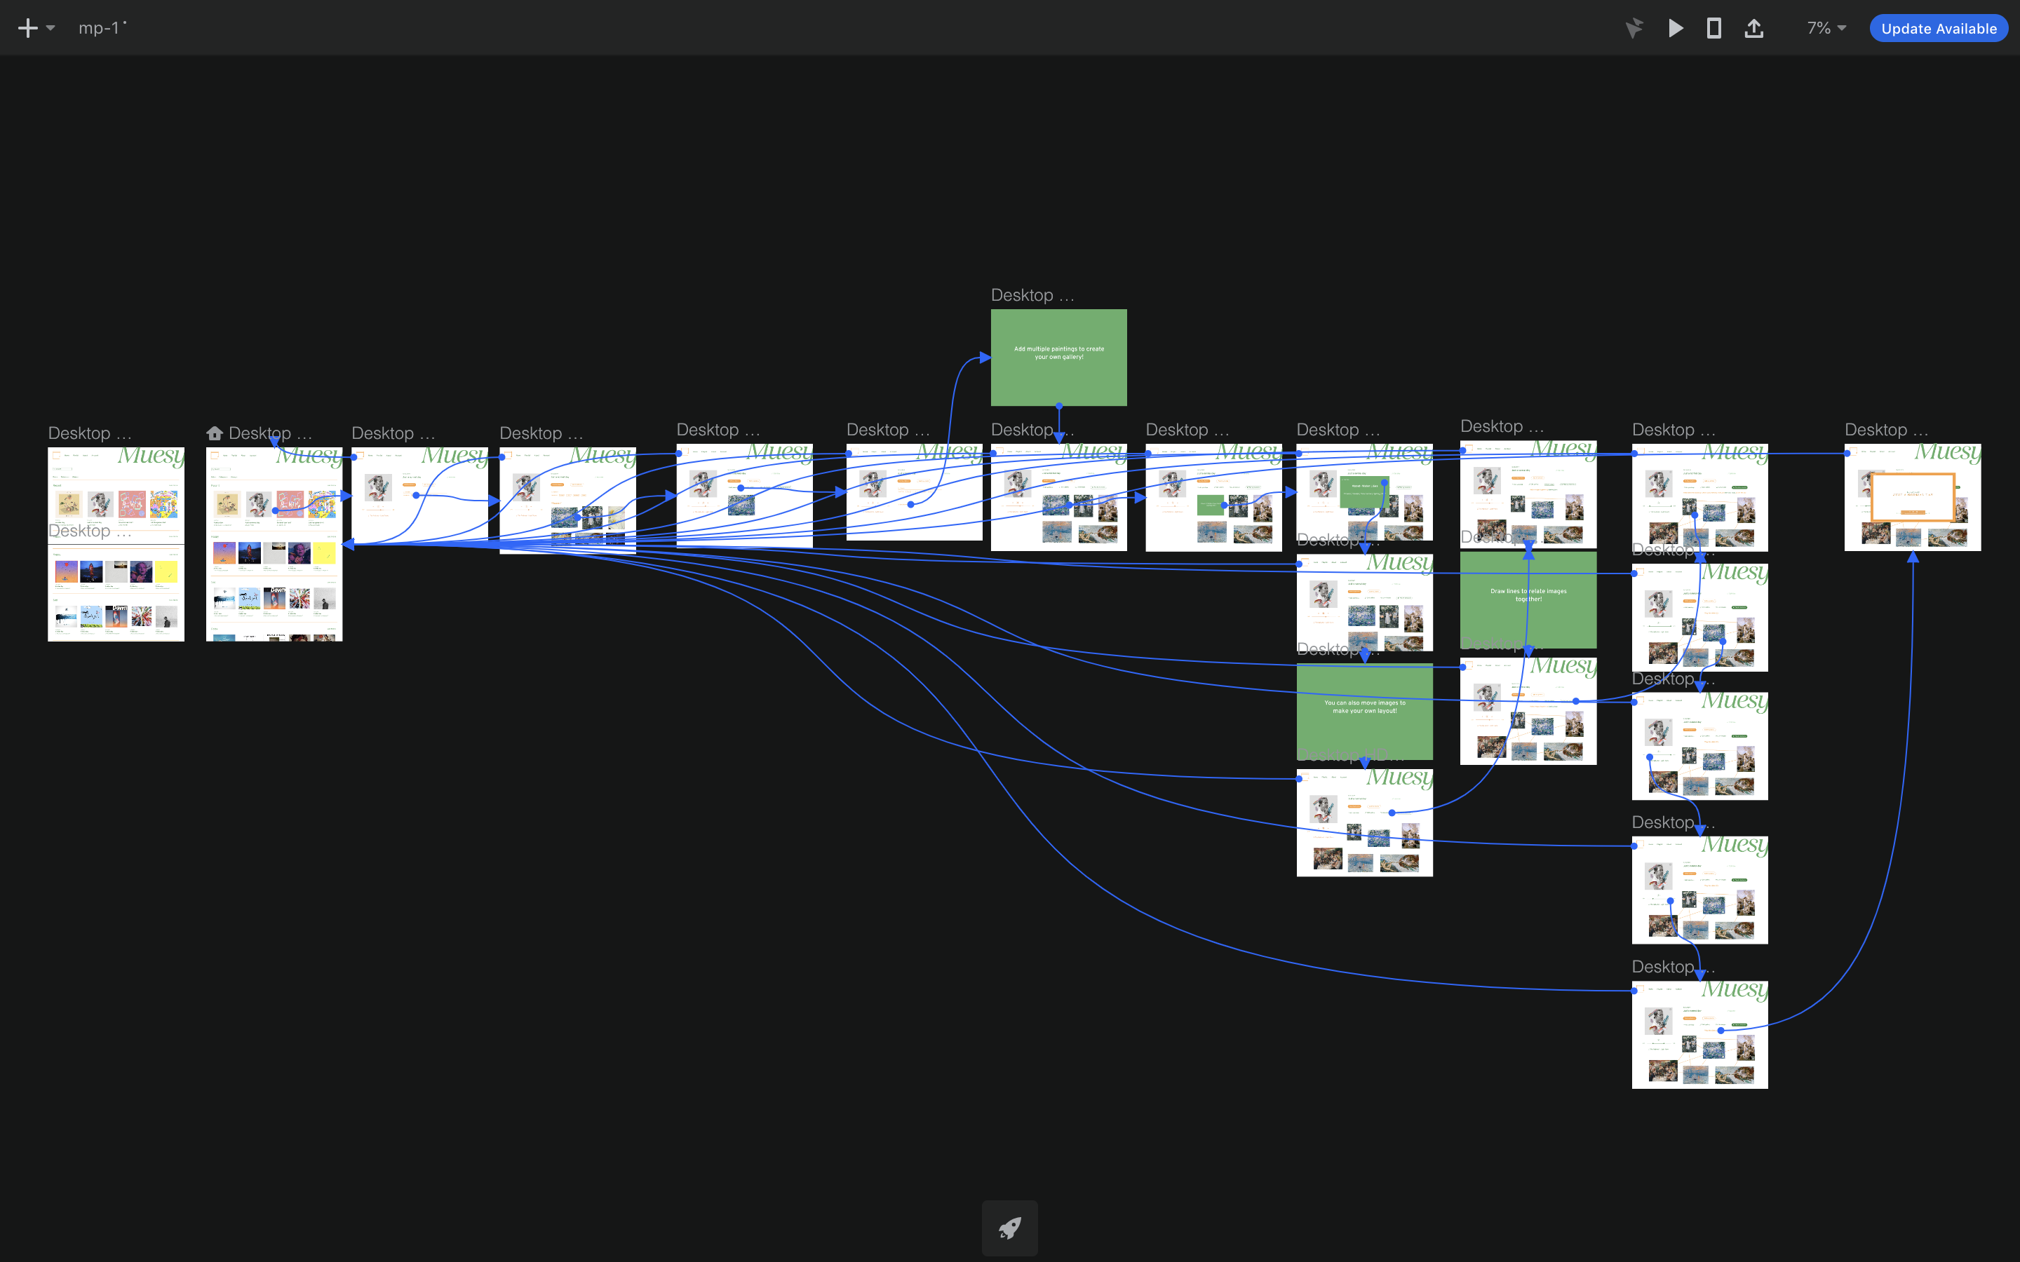Screen dimensions: 2020x1262
Task: Select the bottom-most artboard in the right column
Action: click(x=1699, y=1035)
